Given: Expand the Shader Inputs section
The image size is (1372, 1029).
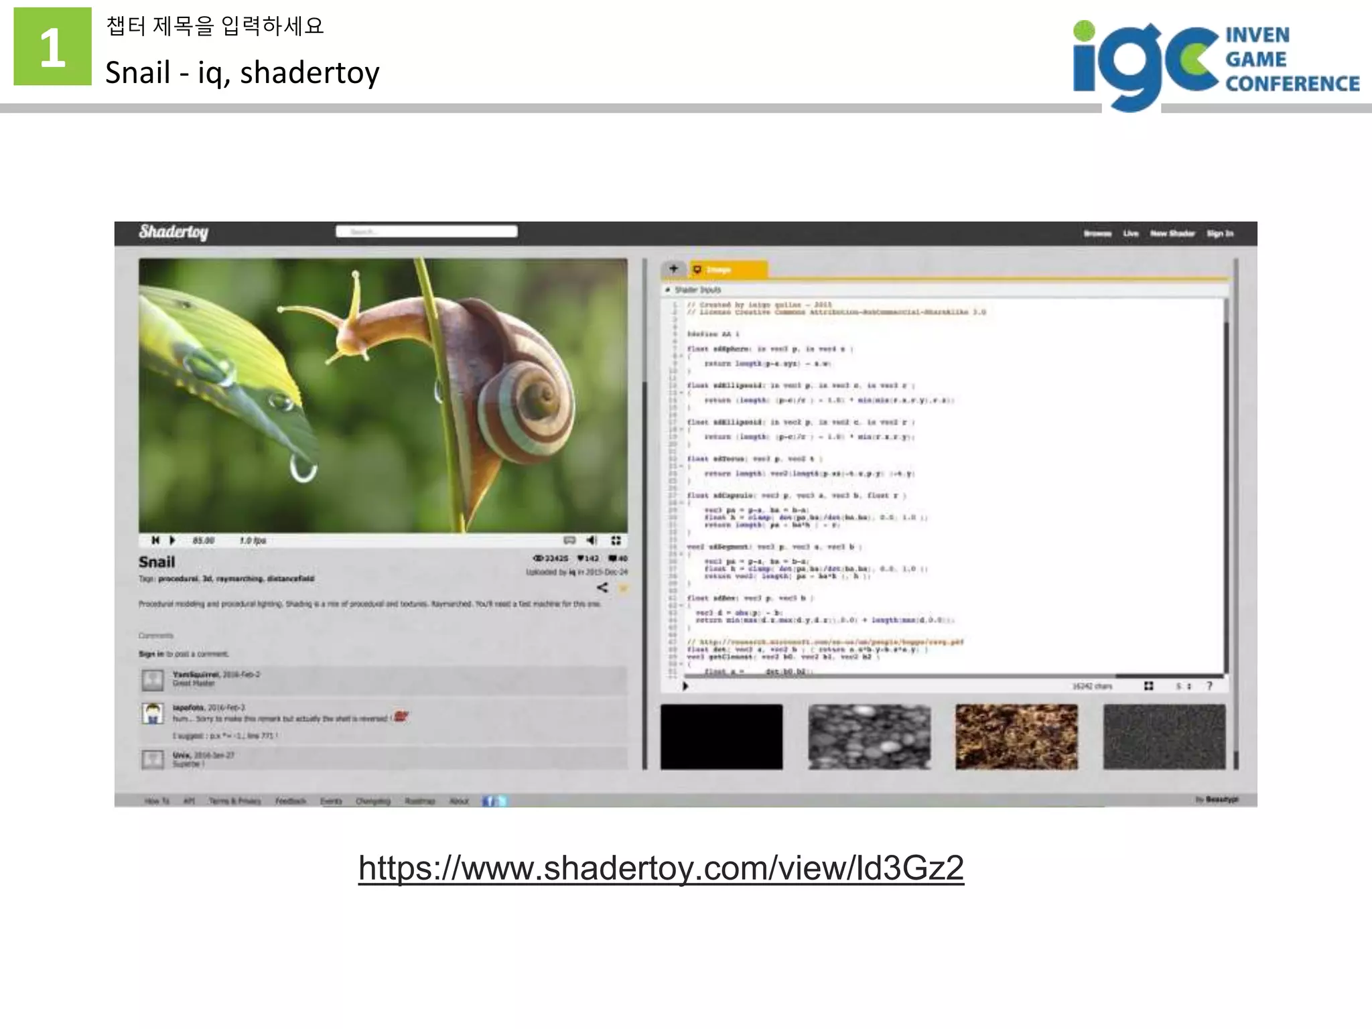Looking at the screenshot, I should (693, 290).
